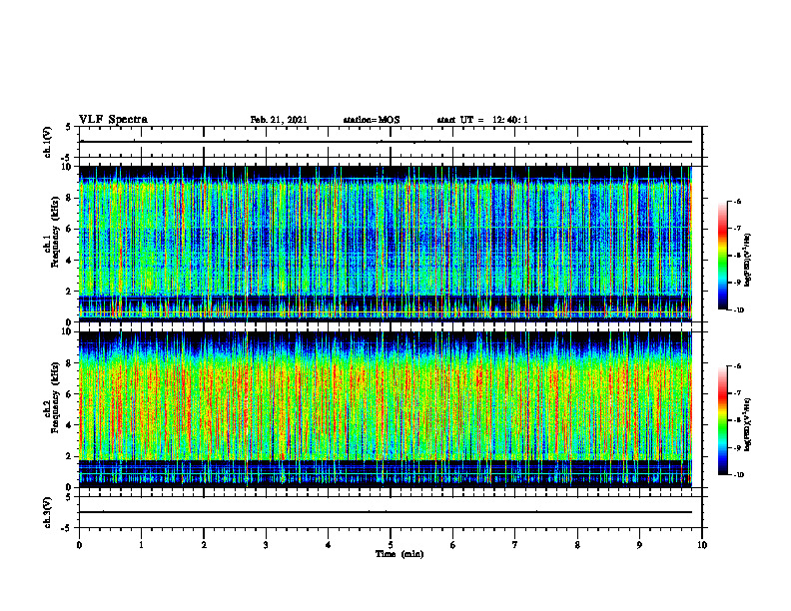Click the 8 kHz tick label on ch.1 axis
The width and height of the screenshot is (791, 611).
coord(70,198)
